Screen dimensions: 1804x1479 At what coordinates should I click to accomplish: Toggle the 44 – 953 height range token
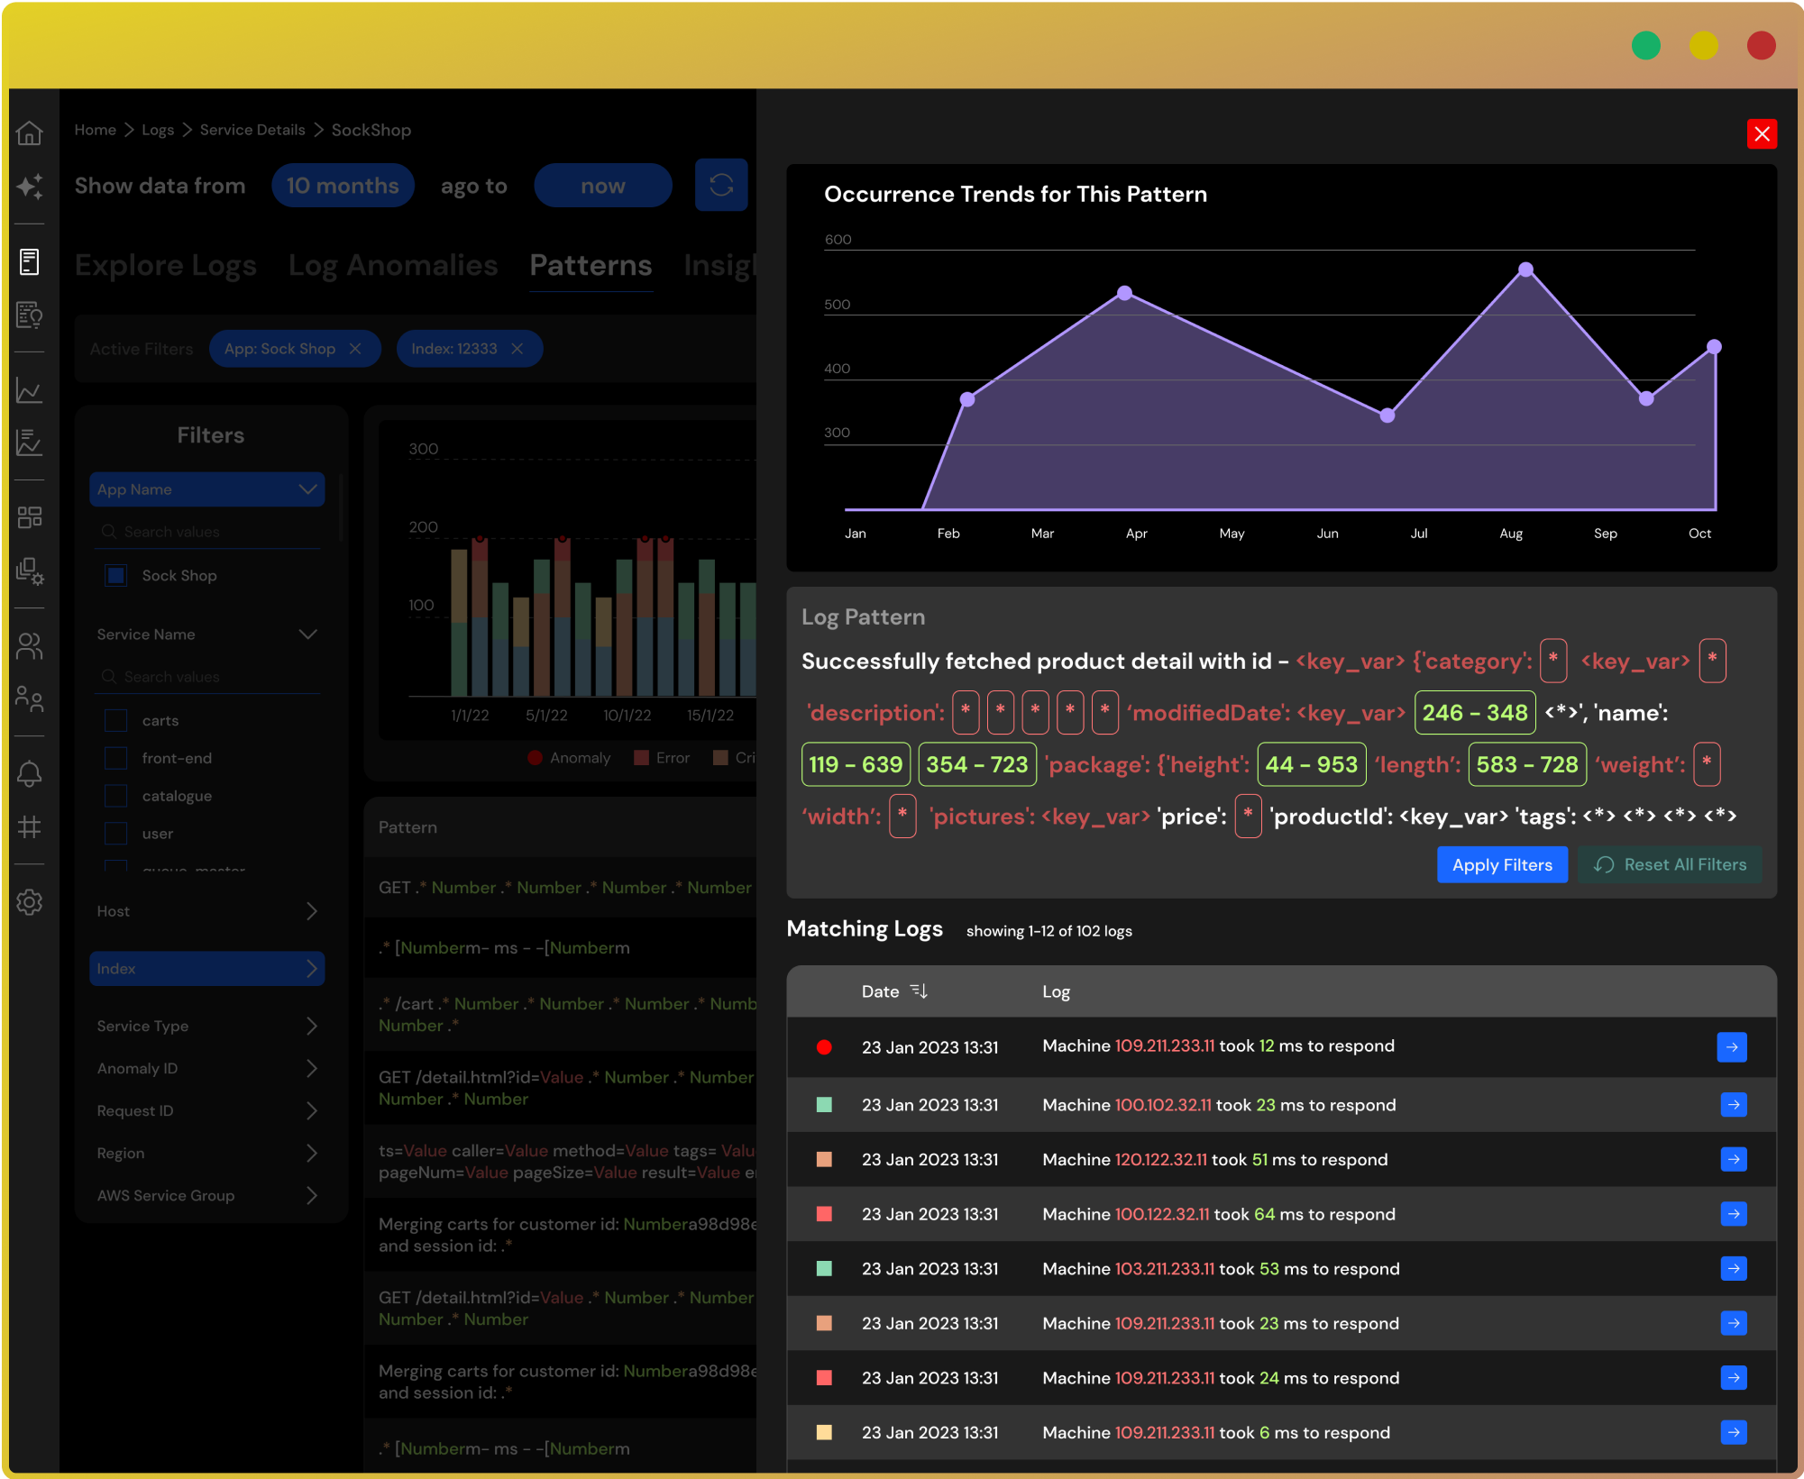pos(1312,764)
